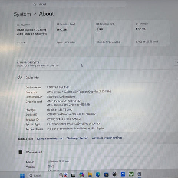Select the 16.0 GB Installed RAM card
Image resolution: width=178 pixels, height=178 pixels.
click(72, 33)
